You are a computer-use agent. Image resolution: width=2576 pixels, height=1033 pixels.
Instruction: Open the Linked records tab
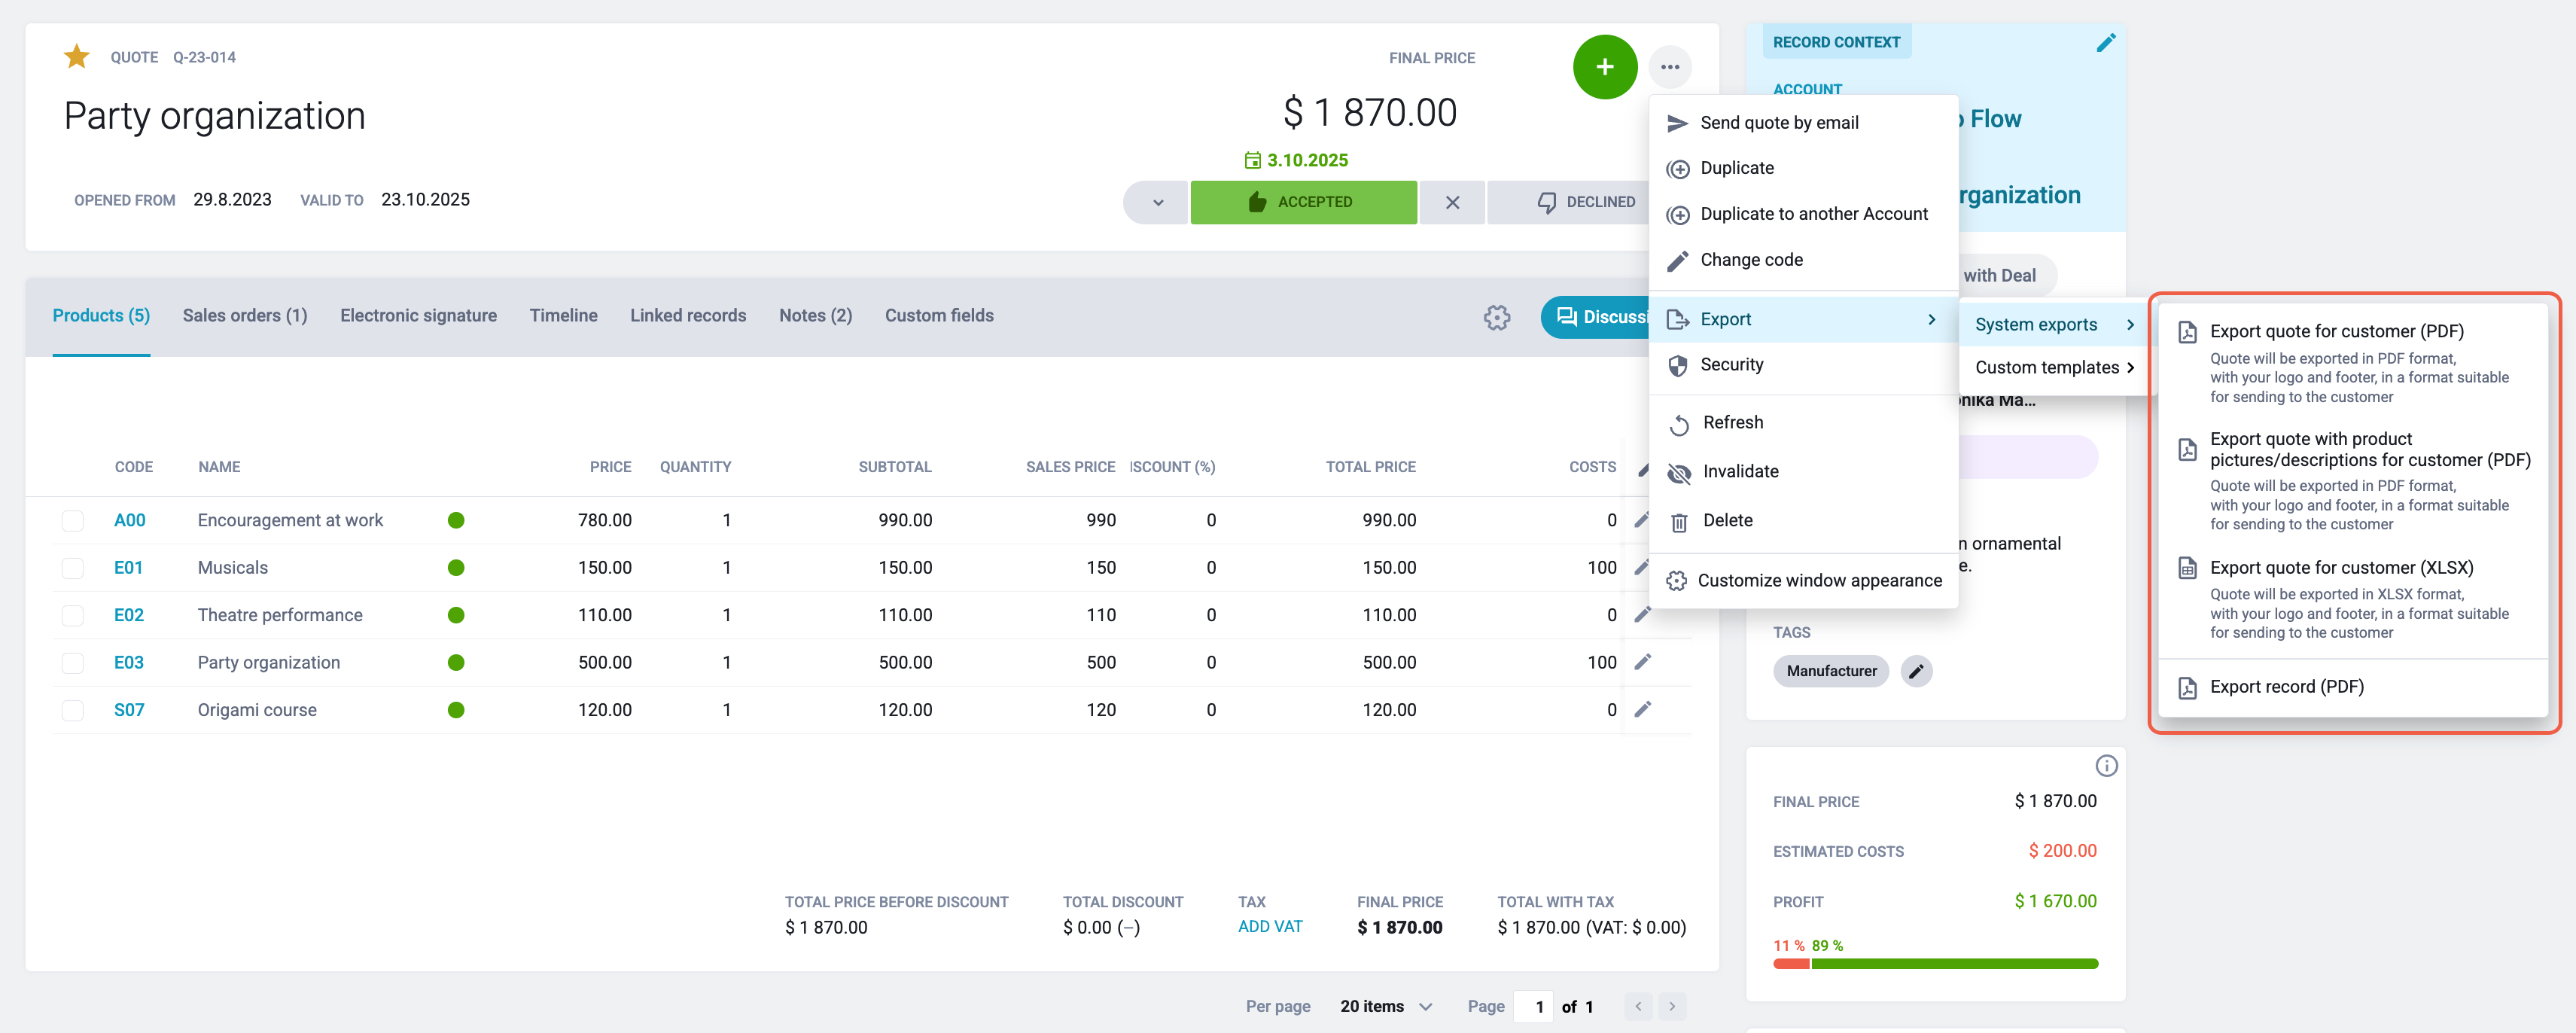click(688, 315)
